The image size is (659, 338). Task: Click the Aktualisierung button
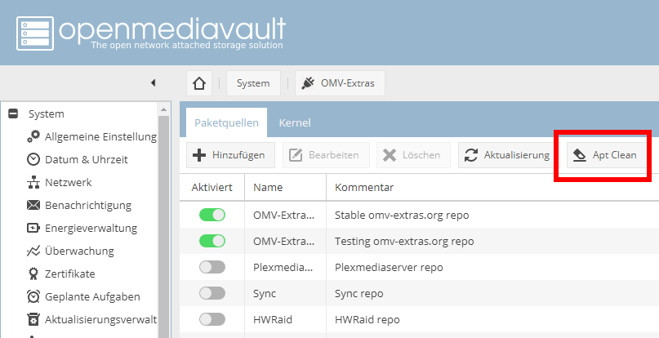pyautogui.click(x=506, y=155)
